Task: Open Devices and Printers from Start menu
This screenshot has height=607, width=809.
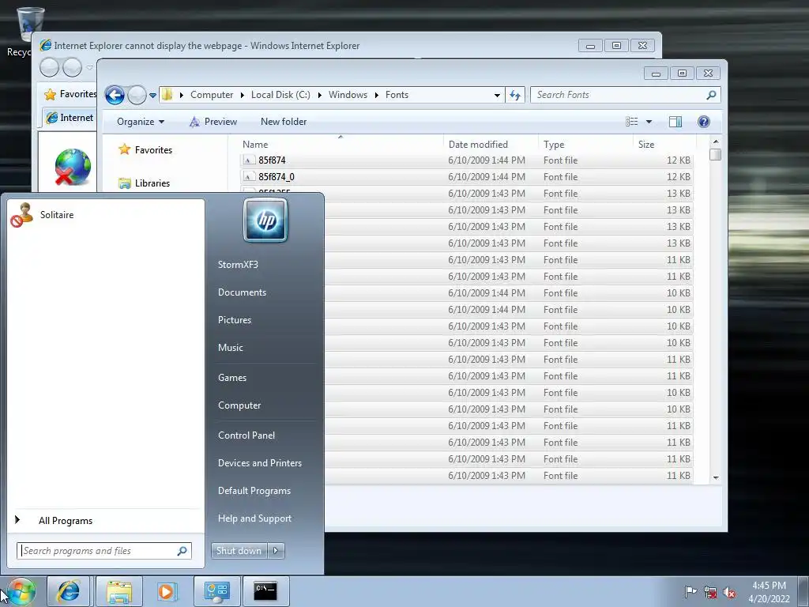Action: (259, 463)
